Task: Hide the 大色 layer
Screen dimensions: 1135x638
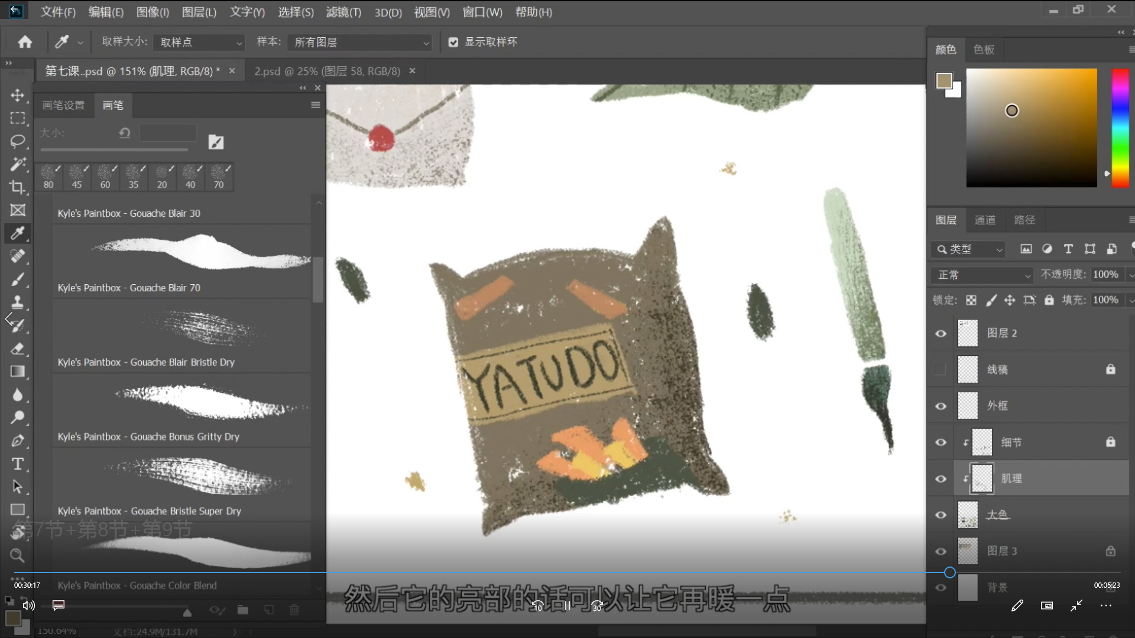Action: tap(941, 515)
